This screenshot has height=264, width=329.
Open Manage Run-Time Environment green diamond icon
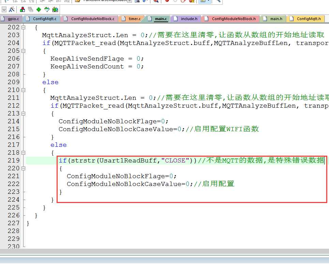(x=39, y=10)
